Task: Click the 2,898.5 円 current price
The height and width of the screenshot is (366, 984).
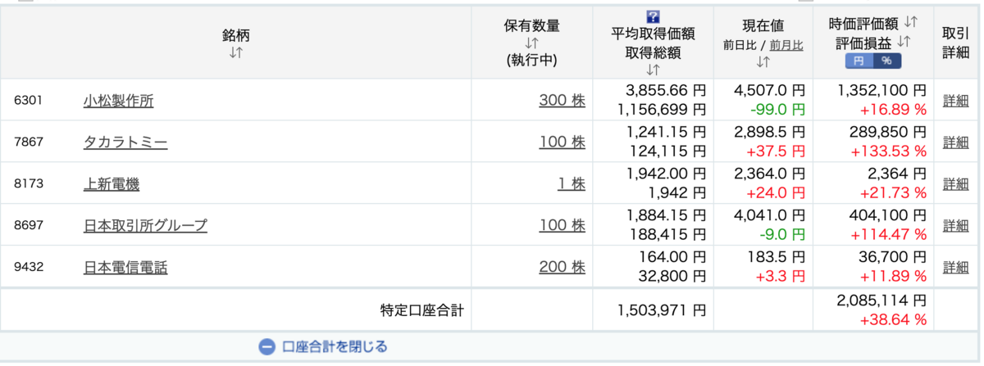Action: [769, 132]
